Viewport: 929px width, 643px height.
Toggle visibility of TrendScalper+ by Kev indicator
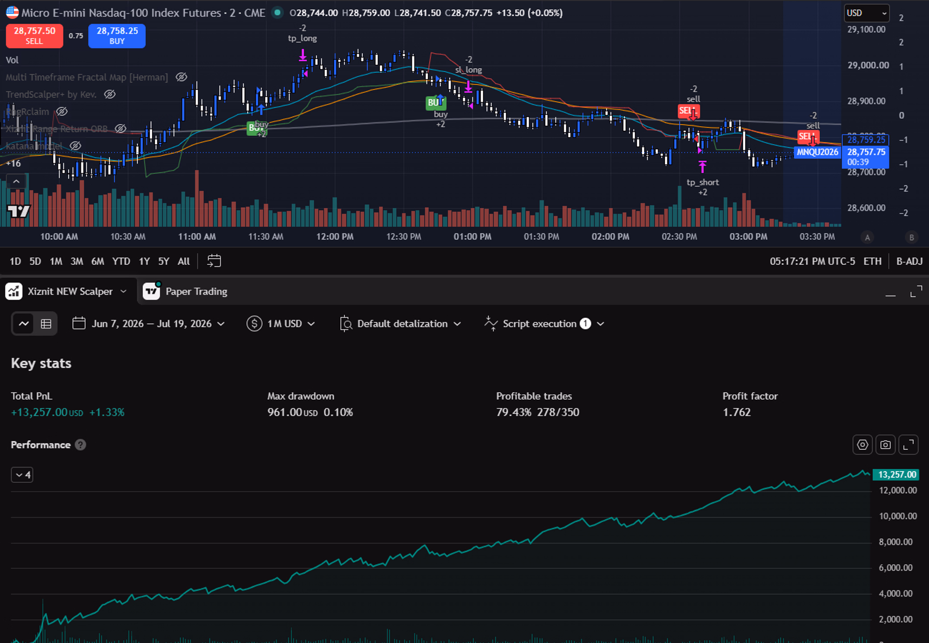click(x=110, y=94)
